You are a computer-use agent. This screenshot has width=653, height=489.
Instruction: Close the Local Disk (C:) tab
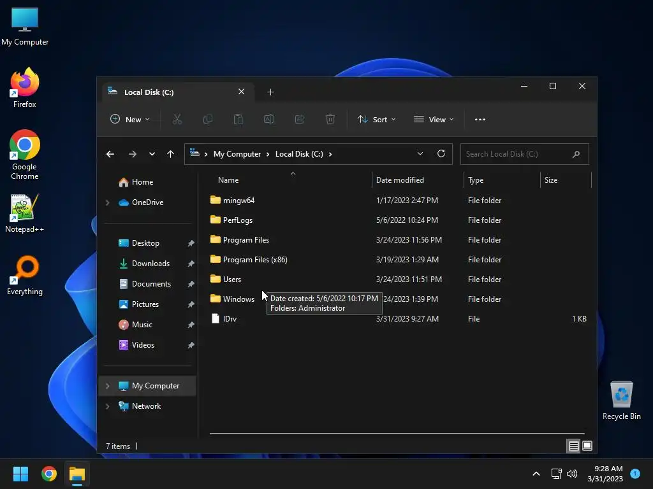(x=241, y=92)
